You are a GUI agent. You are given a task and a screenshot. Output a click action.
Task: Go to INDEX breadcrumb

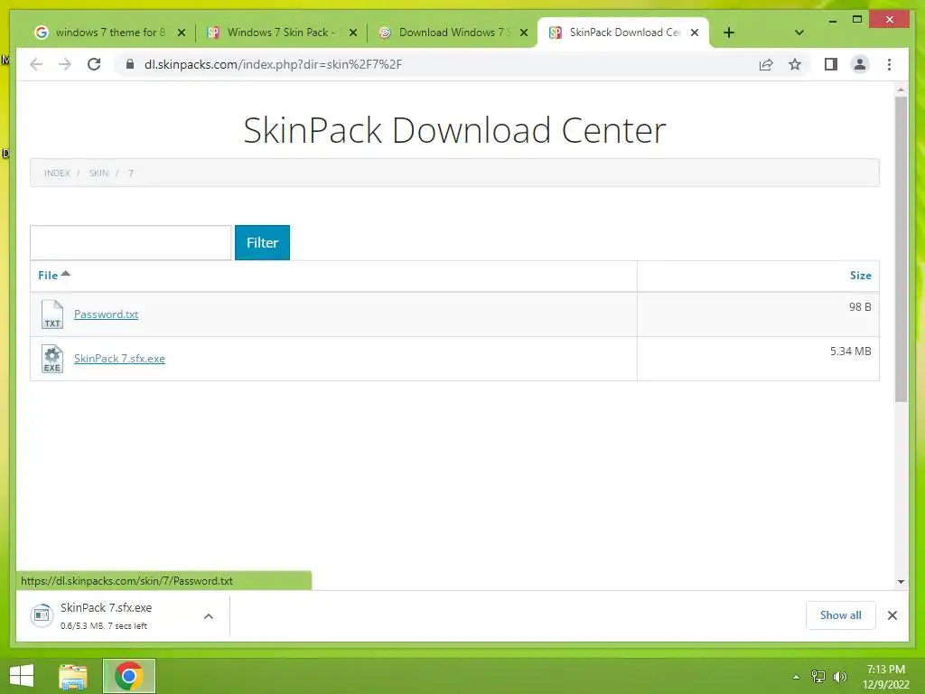57,173
